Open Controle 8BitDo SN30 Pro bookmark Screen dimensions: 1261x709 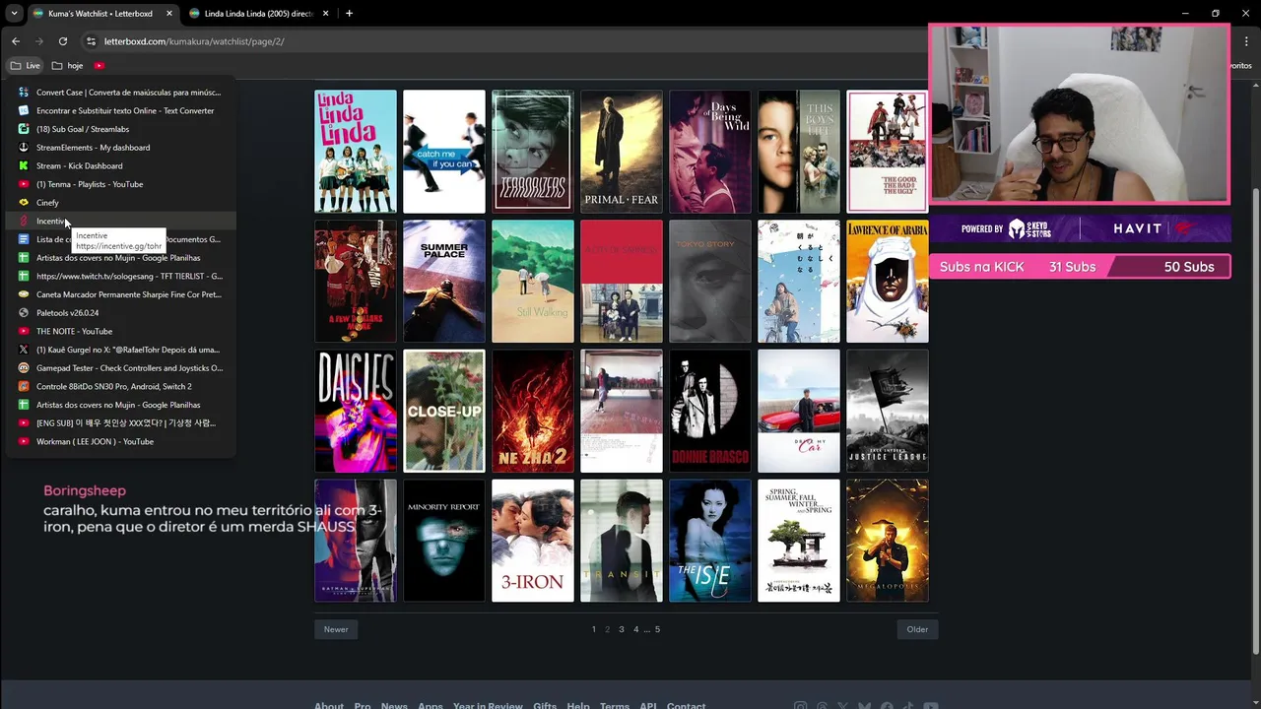pyautogui.click(x=120, y=386)
